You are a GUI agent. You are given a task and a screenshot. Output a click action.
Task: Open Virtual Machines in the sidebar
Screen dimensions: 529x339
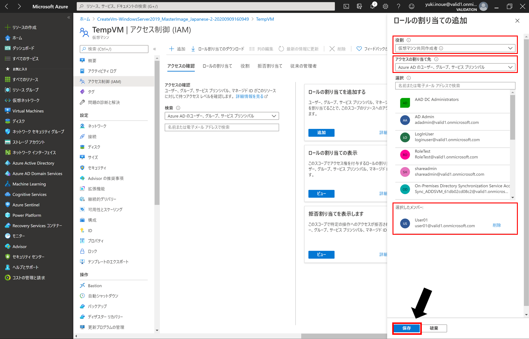tap(24, 111)
